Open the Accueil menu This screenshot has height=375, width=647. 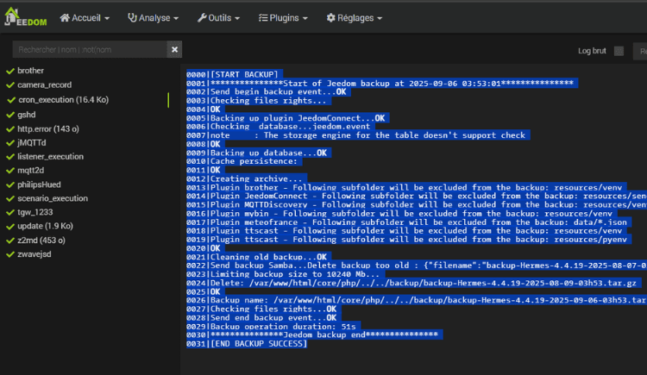(86, 17)
